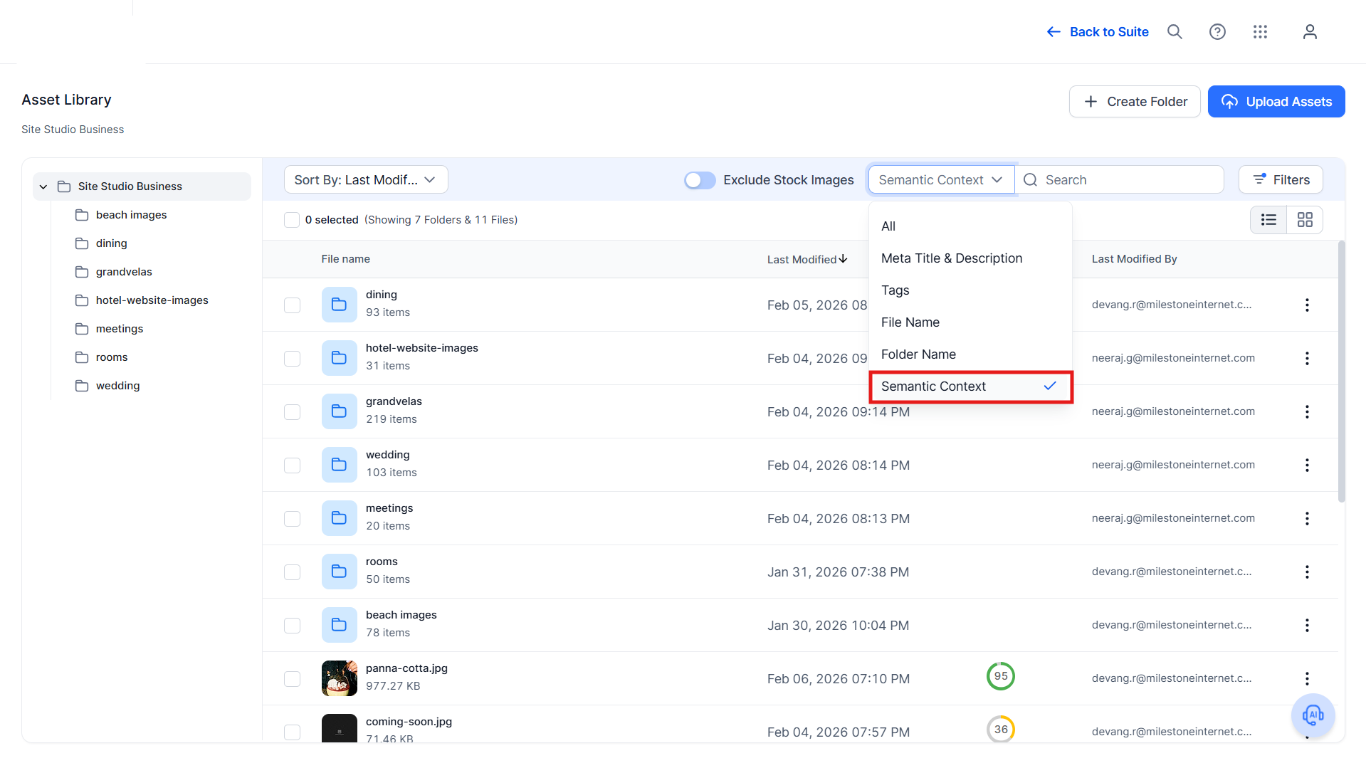Click the 36 score ring for coming-soon.jpg
The height and width of the screenshot is (768, 1366).
pyautogui.click(x=1001, y=730)
